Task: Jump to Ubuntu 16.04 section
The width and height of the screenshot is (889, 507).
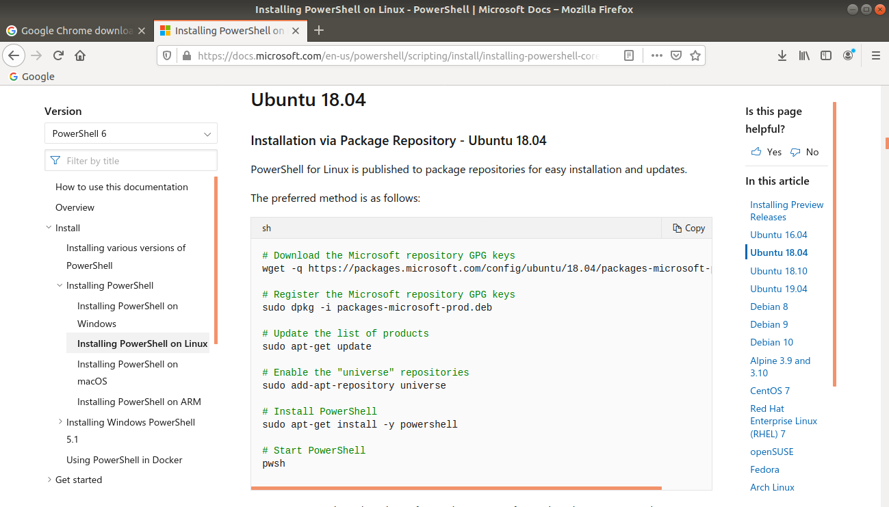Action: click(x=779, y=235)
